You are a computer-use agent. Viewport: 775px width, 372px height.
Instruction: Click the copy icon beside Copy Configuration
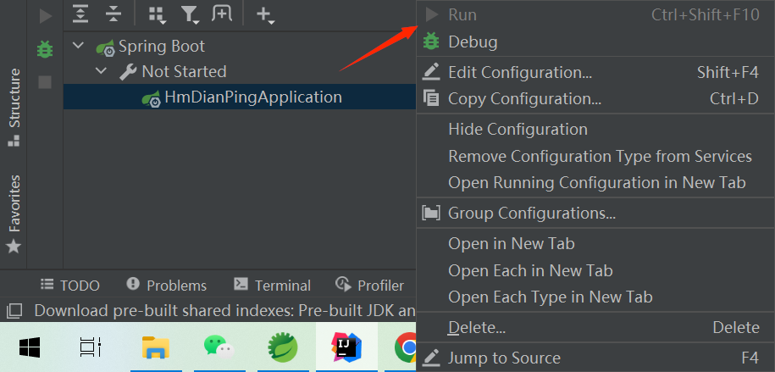(431, 98)
